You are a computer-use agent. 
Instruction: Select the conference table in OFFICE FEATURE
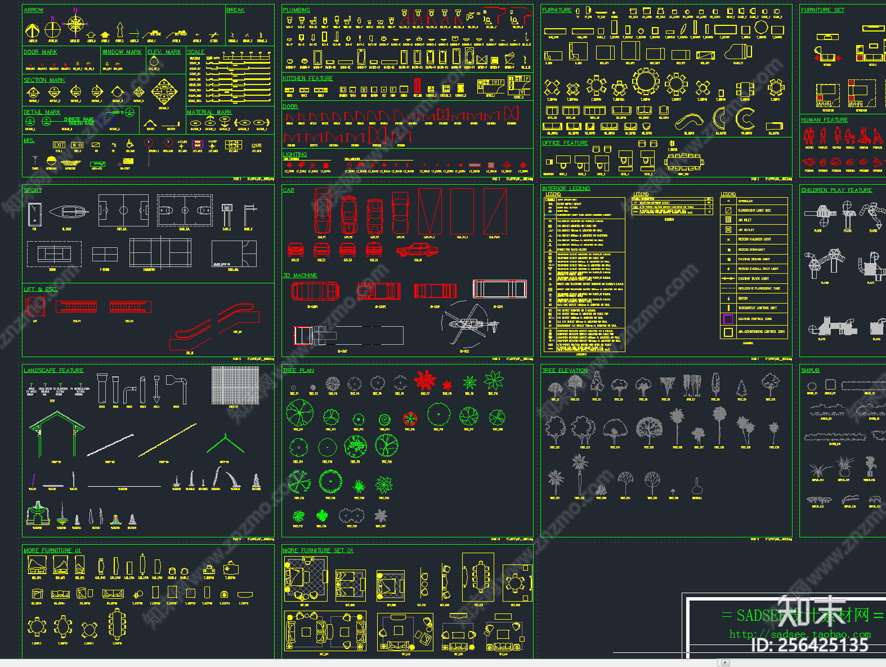(x=683, y=162)
